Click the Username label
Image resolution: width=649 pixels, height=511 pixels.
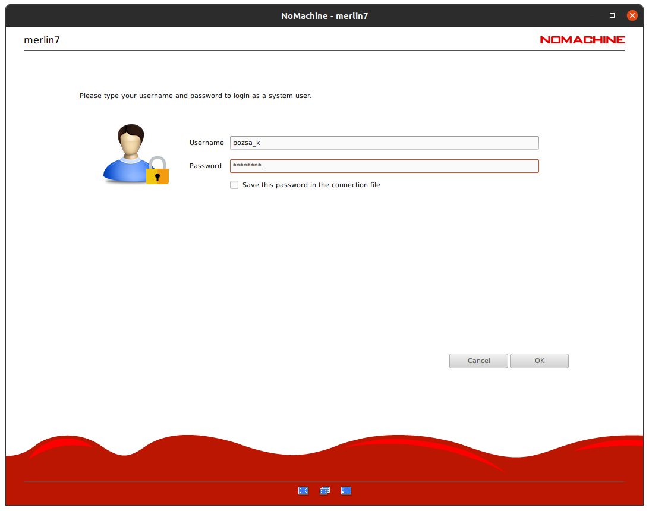tap(206, 143)
